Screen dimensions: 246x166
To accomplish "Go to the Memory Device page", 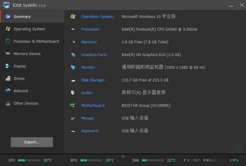I will [32, 54].
